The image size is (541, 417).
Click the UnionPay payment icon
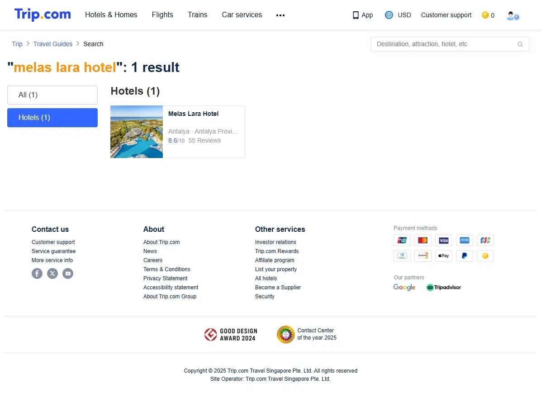(x=402, y=240)
